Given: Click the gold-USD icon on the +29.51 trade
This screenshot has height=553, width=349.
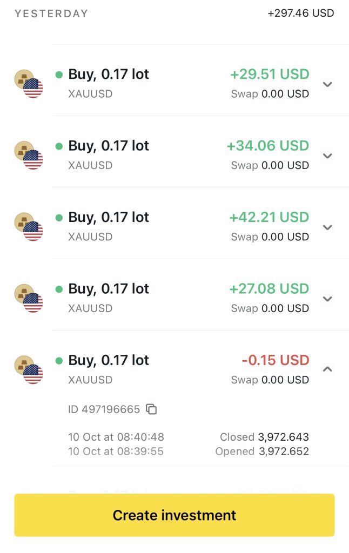Looking at the screenshot, I should [29, 84].
